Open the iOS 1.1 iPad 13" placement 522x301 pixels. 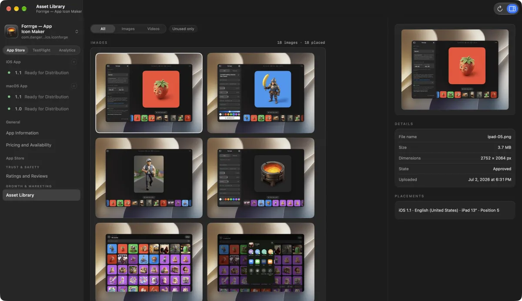click(455, 210)
